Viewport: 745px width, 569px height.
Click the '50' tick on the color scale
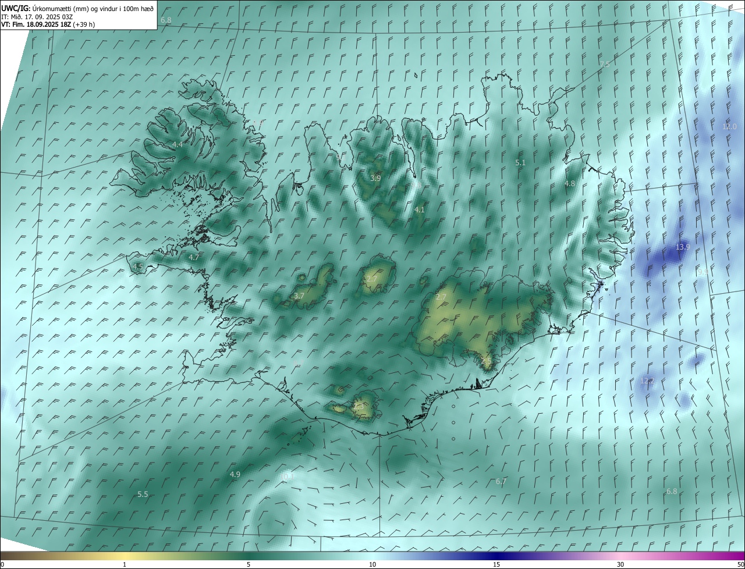[740, 565]
